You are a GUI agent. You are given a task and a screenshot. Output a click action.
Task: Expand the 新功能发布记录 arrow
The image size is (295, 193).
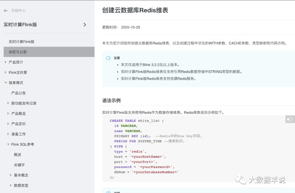(8, 103)
